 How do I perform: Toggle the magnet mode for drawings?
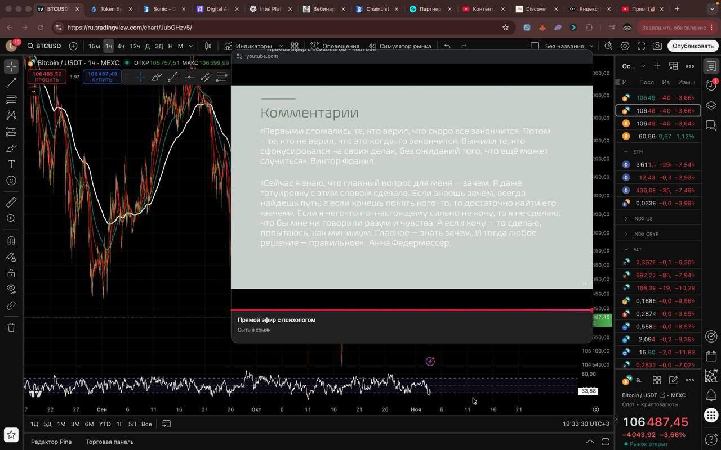pyautogui.click(x=11, y=240)
